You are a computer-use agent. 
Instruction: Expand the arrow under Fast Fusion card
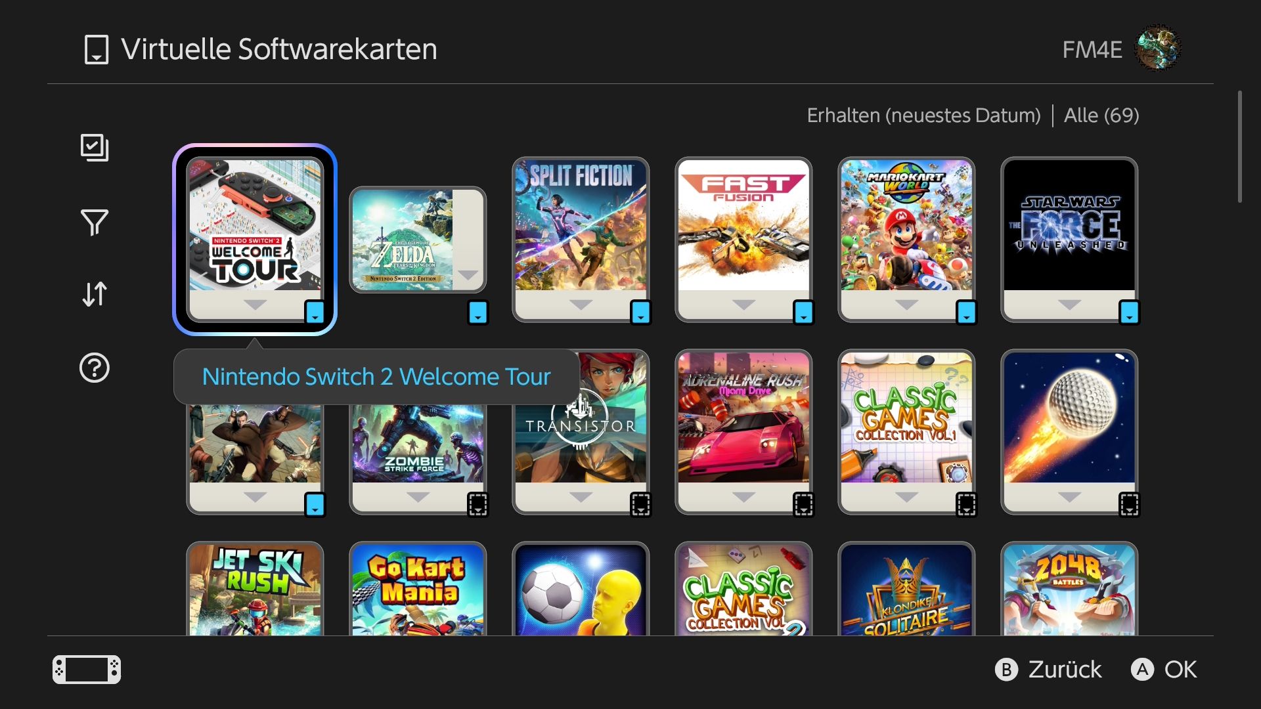pyautogui.click(x=744, y=305)
